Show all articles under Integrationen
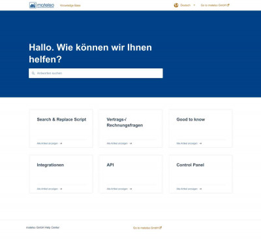The height and width of the screenshot is (239, 261). click(50, 189)
